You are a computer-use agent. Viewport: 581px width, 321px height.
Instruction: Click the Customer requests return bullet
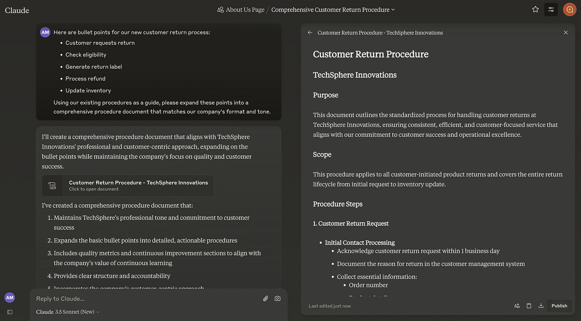coord(100,43)
